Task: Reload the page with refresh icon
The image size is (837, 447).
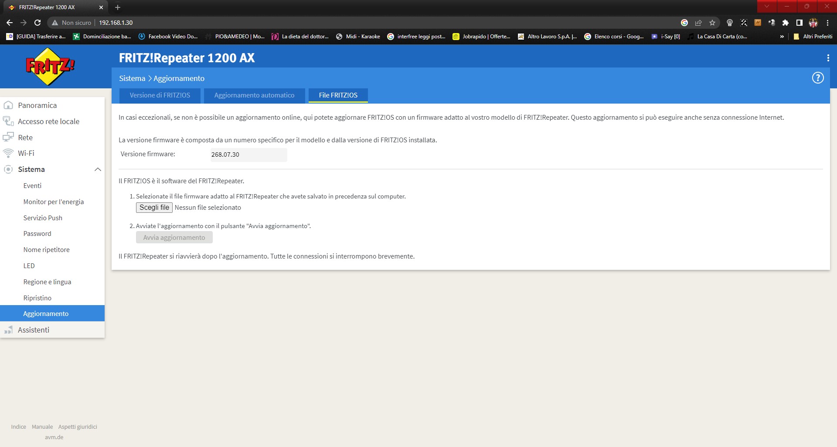Action: [37, 23]
